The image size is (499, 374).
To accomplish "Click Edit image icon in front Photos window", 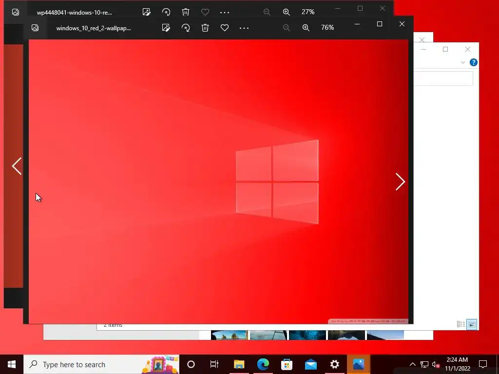I will click(x=166, y=28).
